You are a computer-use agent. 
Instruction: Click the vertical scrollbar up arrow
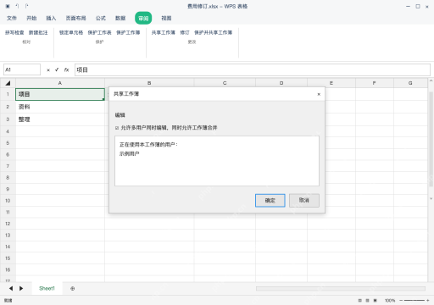[x=431, y=81]
